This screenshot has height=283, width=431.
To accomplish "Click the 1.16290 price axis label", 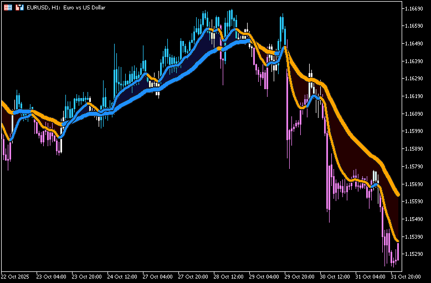I will click(415, 79).
